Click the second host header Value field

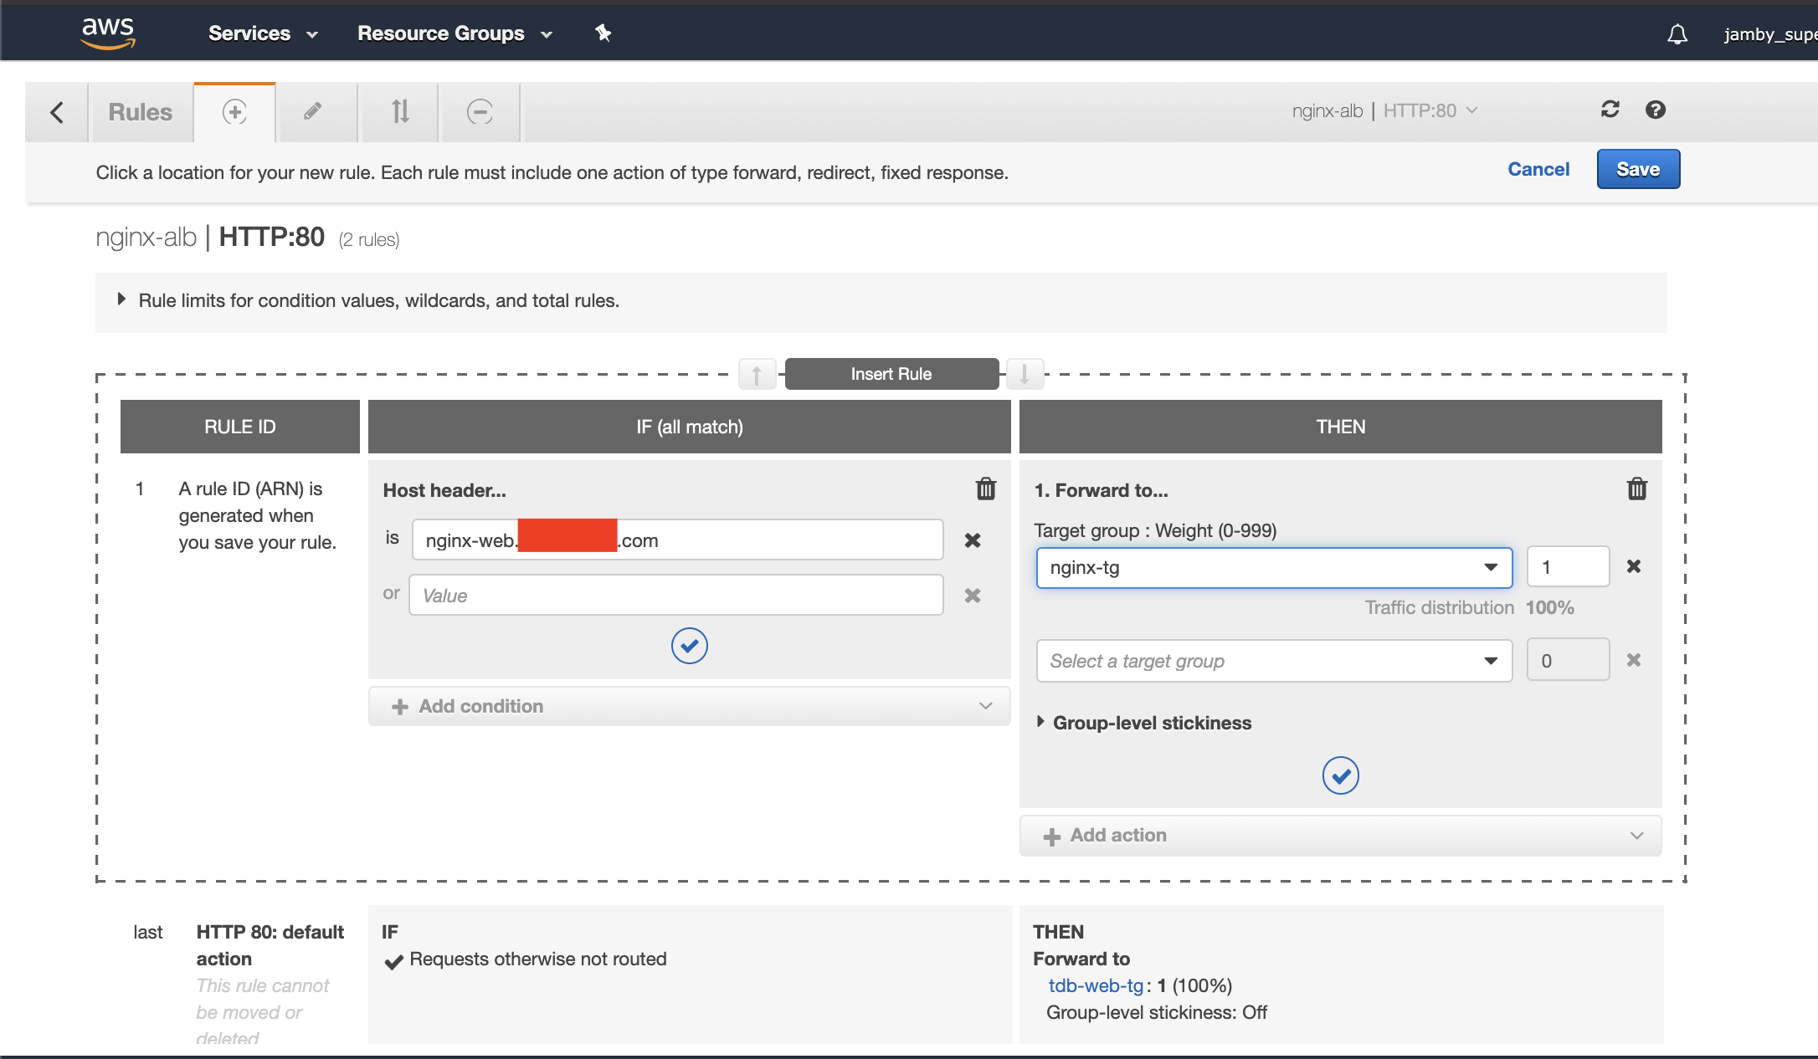675,596
